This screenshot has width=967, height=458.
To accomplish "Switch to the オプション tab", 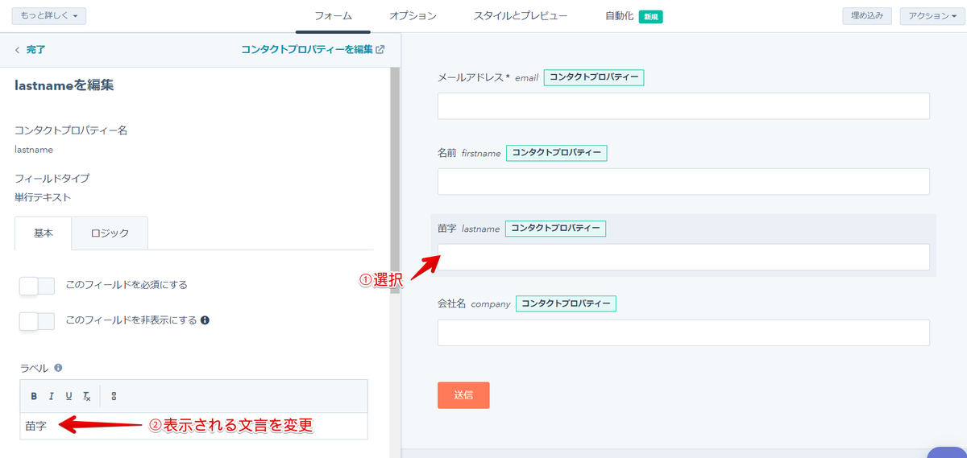I will pos(413,16).
